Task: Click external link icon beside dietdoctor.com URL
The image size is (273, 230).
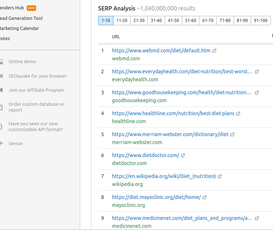Action: (183, 156)
